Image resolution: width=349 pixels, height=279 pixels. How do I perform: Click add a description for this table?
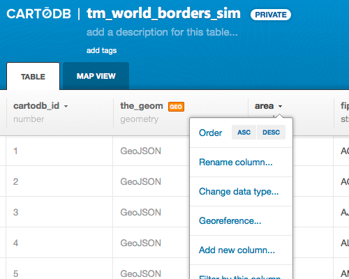pyautogui.click(x=162, y=32)
